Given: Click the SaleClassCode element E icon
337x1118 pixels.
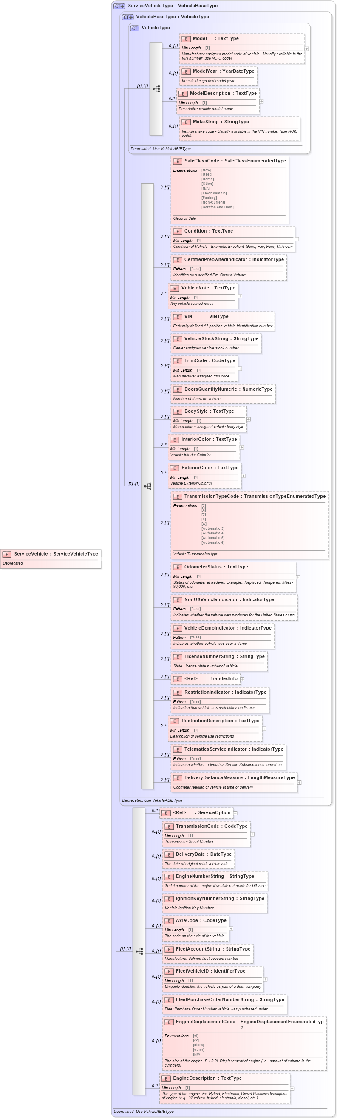Looking at the screenshot, I should tap(177, 161).
